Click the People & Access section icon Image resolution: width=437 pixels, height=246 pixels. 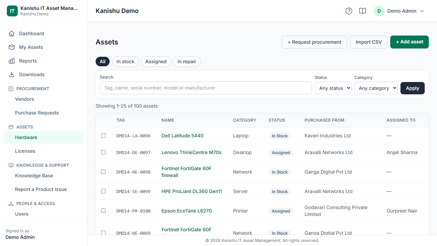coord(11,203)
